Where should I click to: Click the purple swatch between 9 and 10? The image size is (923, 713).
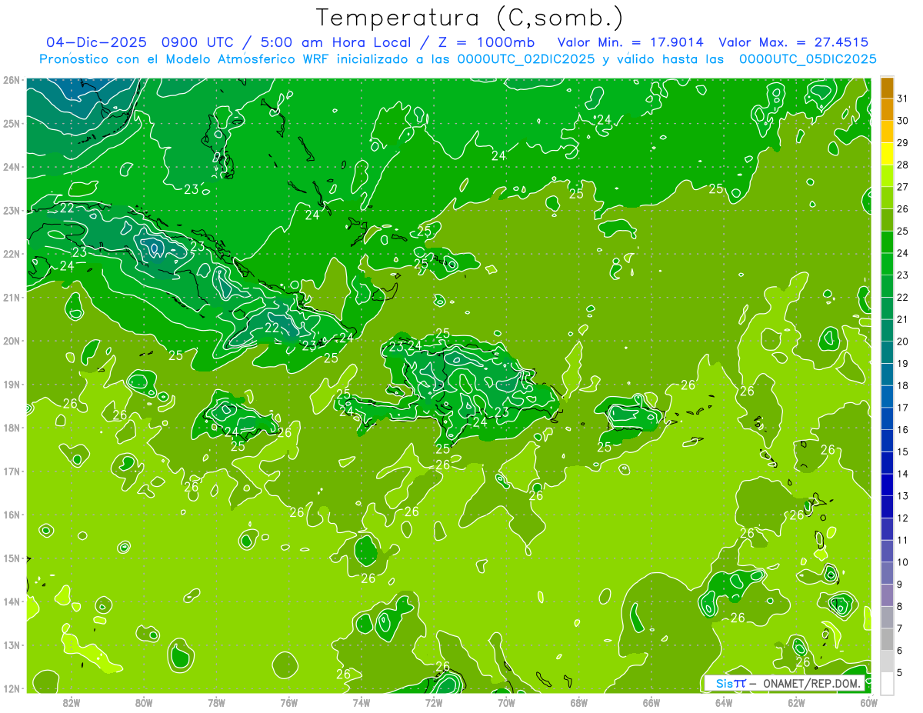[x=887, y=573]
